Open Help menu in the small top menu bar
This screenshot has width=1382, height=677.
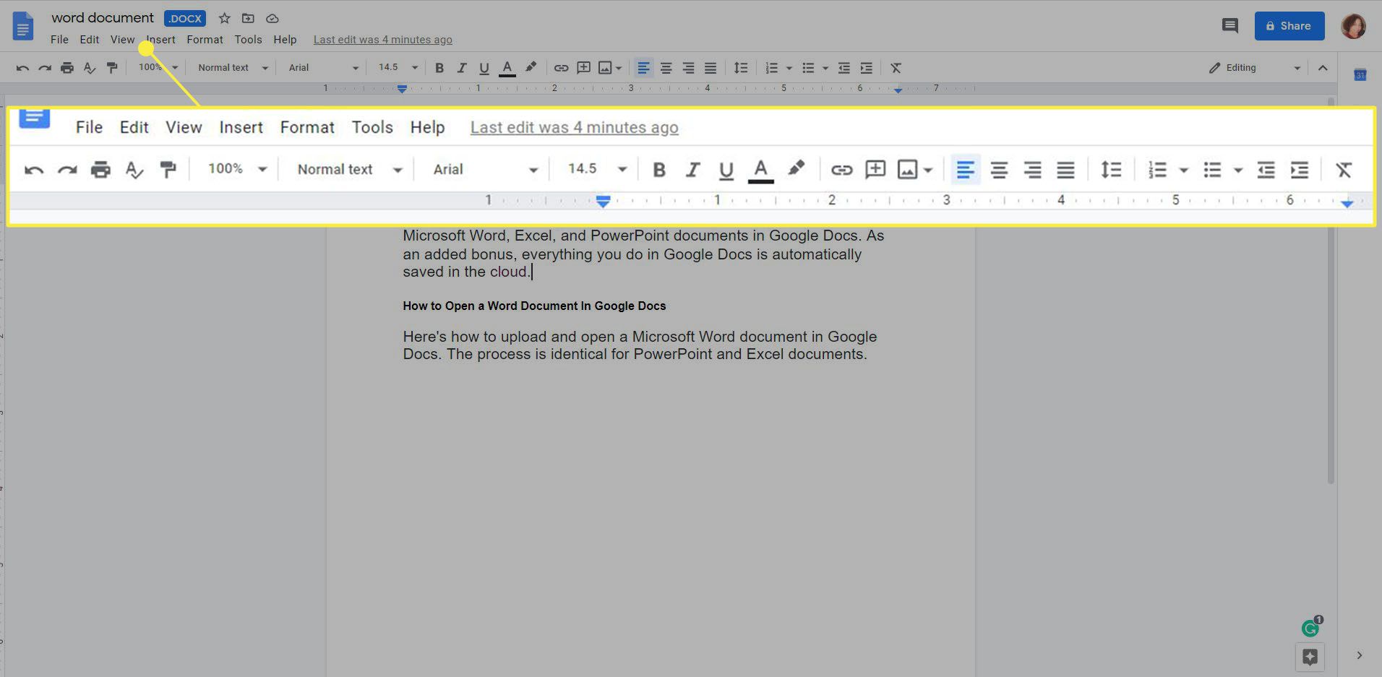(285, 40)
